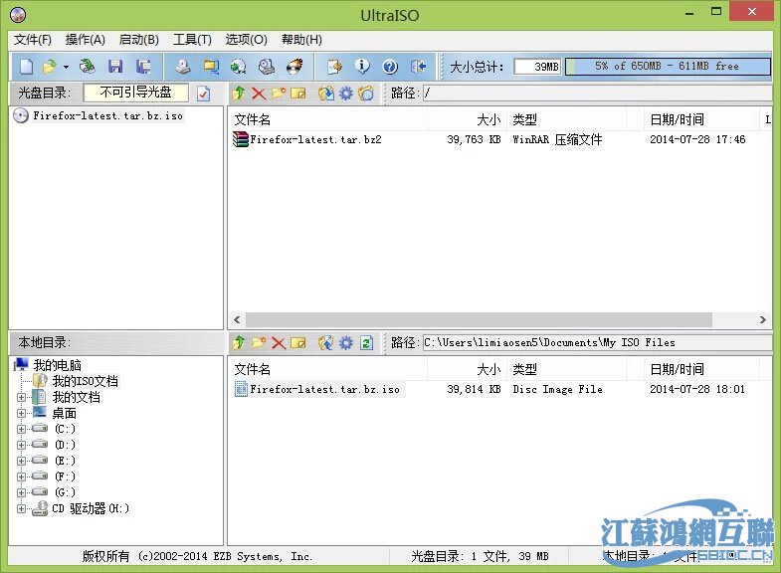Open the 启动(B) menu
Image resolution: width=781 pixels, height=573 pixels.
pyautogui.click(x=139, y=40)
